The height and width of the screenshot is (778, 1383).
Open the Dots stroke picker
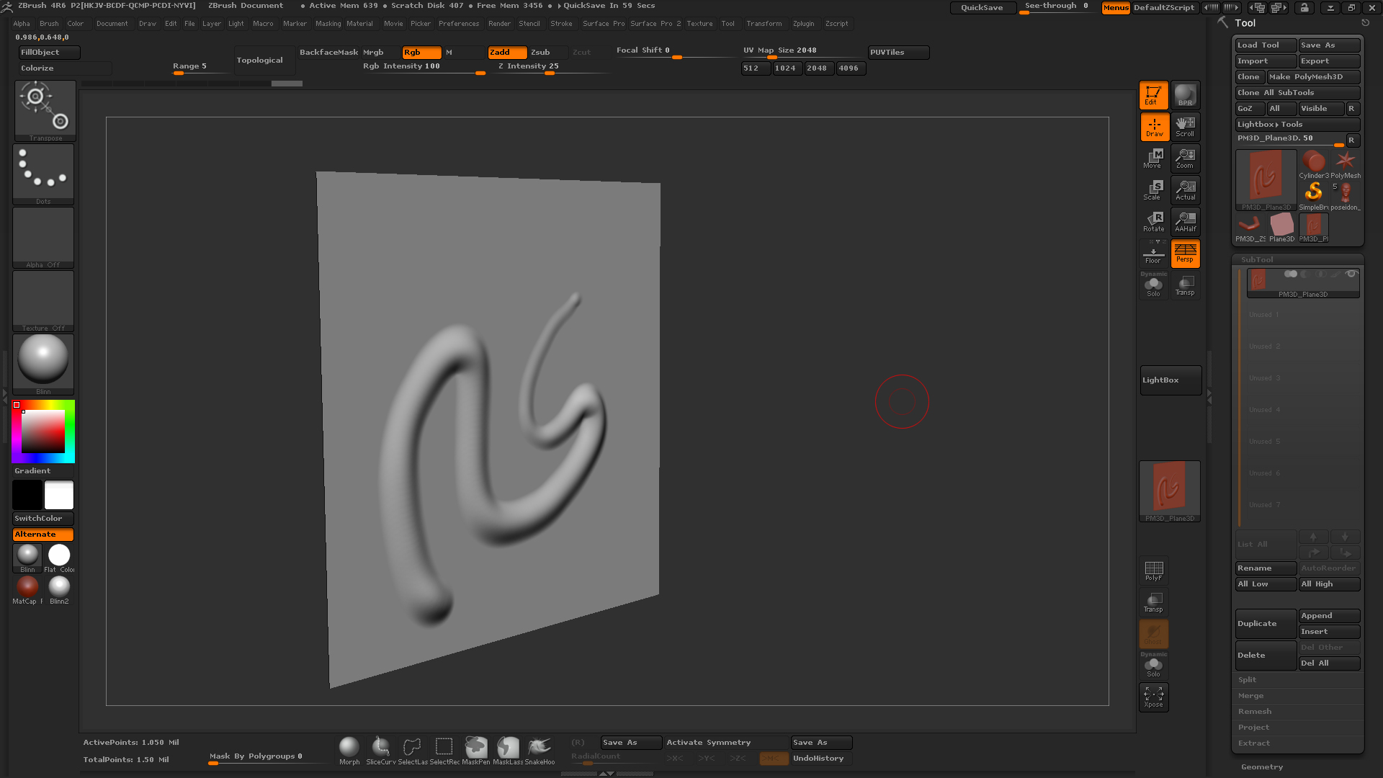coord(43,174)
